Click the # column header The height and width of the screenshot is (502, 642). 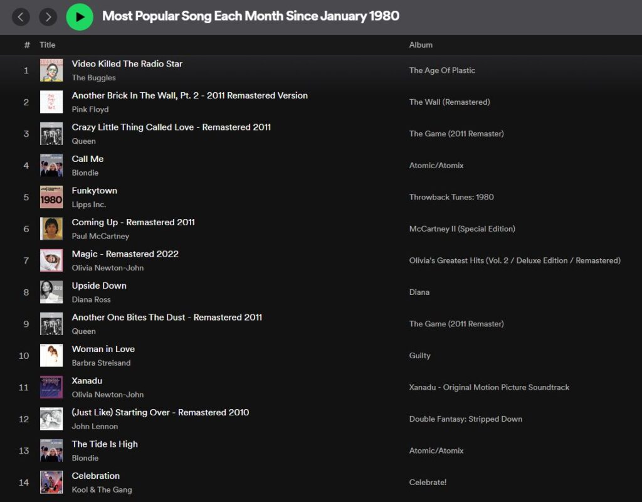pos(27,45)
